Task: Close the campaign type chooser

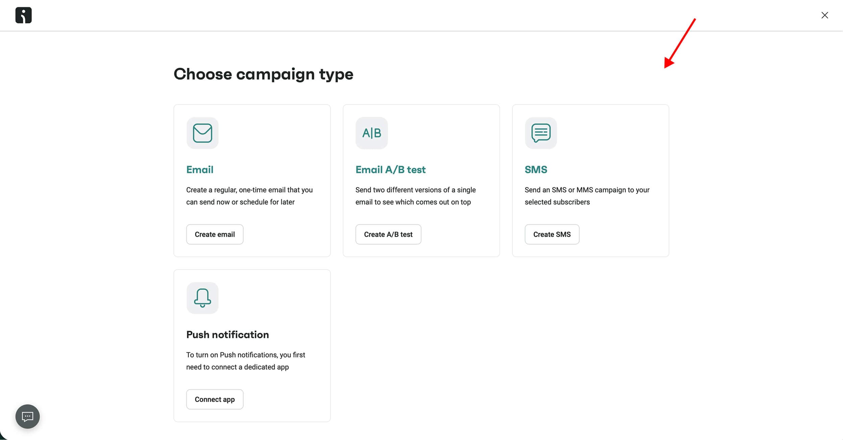Action: tap(824, 15)
